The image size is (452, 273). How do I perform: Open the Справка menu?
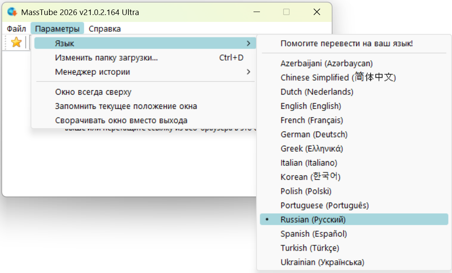105,29
